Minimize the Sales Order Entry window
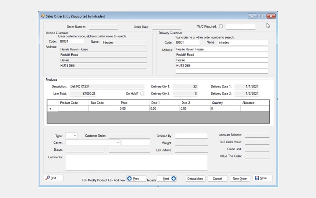This screenshot has width=316, height=198. 252,16
